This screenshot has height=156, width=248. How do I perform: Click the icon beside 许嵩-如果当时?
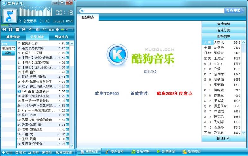pos(67,124)
